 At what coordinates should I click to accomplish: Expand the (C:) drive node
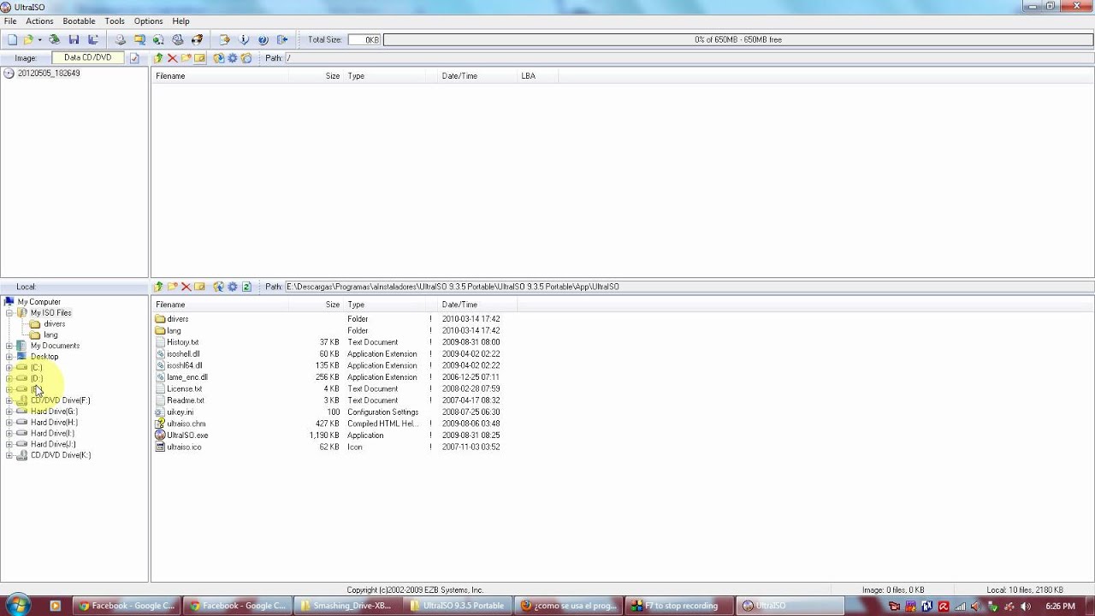pyautogui.click(x=9, y=368)
